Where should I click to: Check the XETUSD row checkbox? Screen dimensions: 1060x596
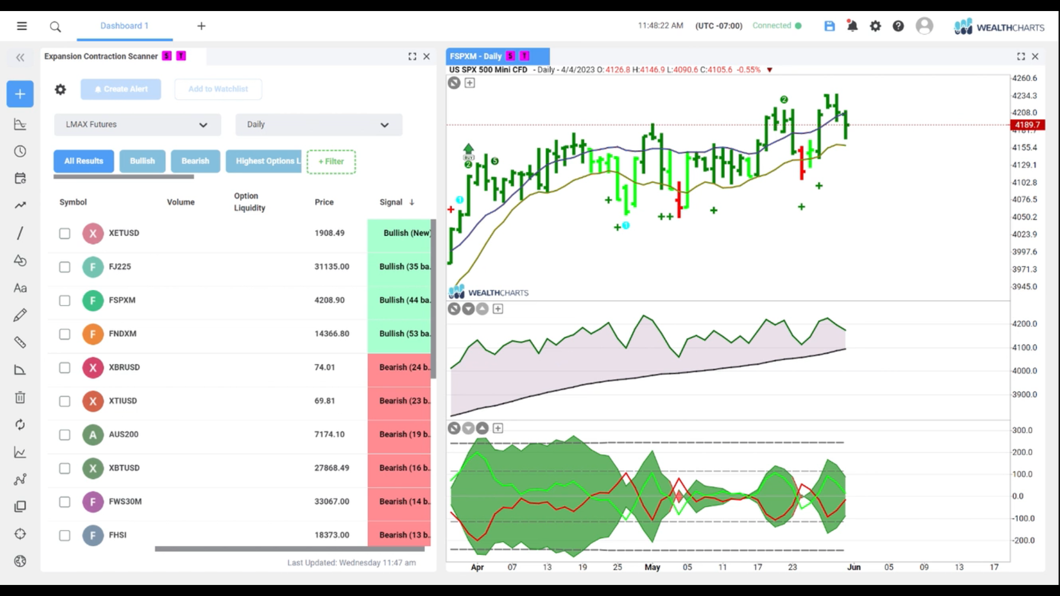[x=65, y=233]
